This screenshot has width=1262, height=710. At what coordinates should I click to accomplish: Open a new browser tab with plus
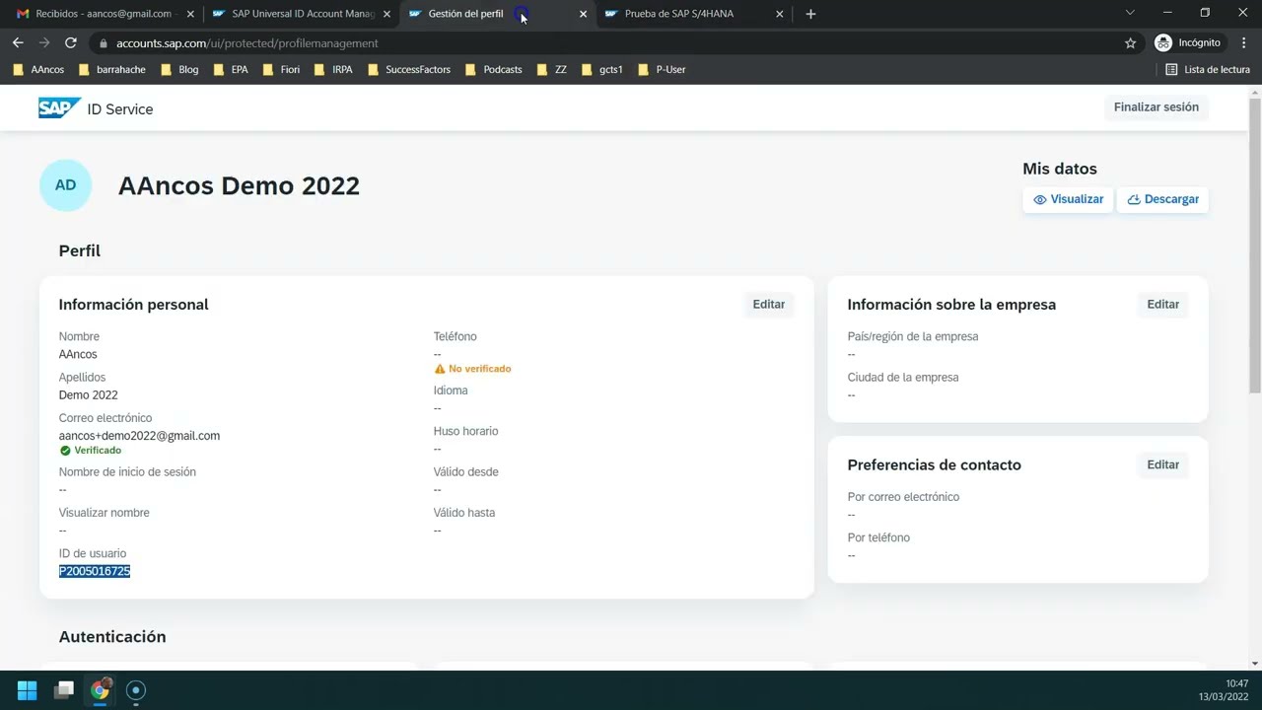810,14
